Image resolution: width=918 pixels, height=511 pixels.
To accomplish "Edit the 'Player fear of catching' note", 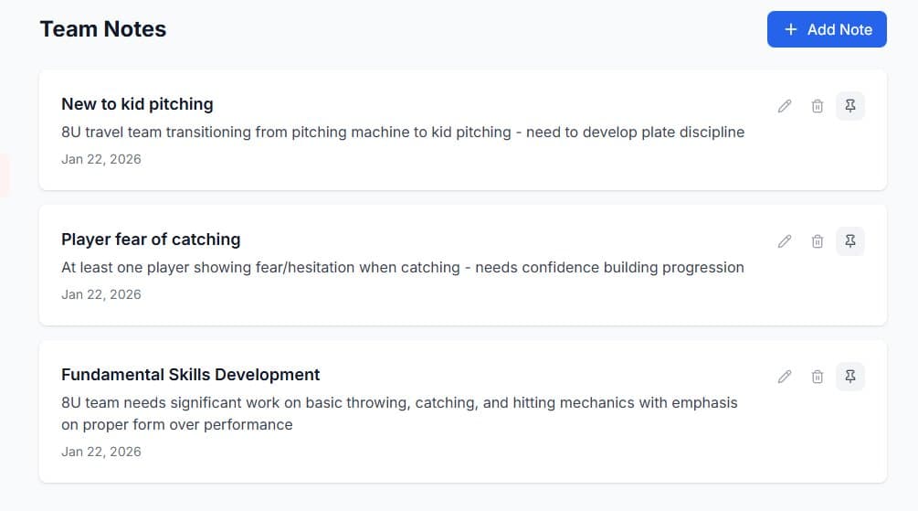I will [x=785, y=241].
